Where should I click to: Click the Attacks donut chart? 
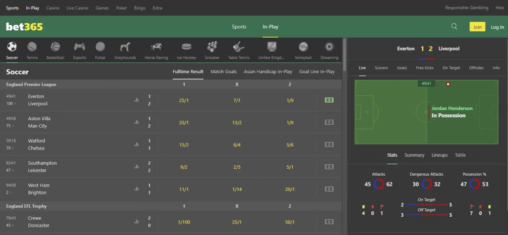(x=379, y=184)
